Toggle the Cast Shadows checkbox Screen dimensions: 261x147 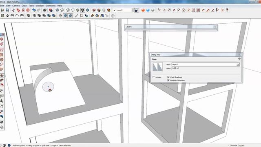168,77
